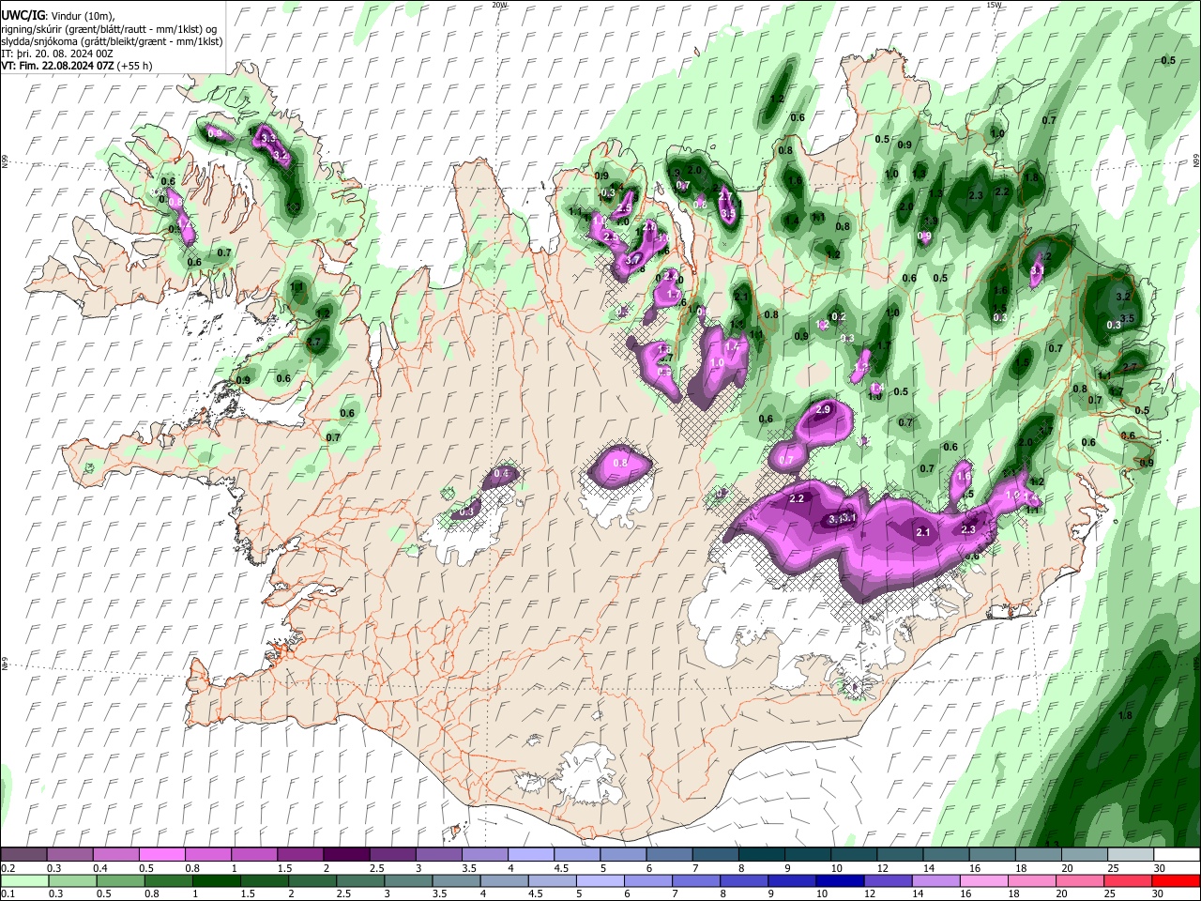Click the 3.3 value in the Westfjords
Viewport: 1201px width, 901px height.
click(x=268, y=138)
